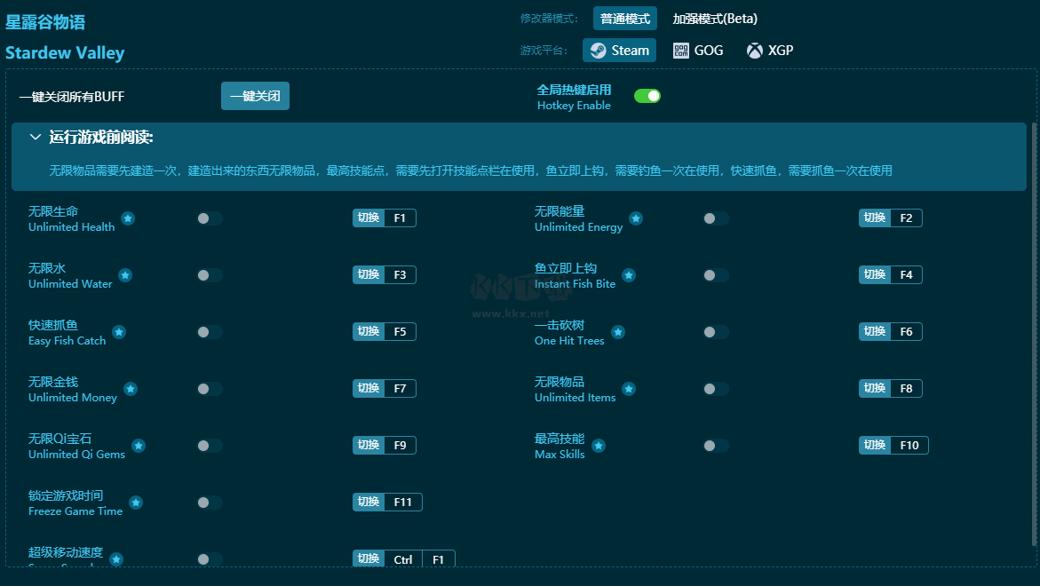Click the 切换 button for hotkey F7
The width and height of the screenshot is (1040, 586).
pos(369,389)
